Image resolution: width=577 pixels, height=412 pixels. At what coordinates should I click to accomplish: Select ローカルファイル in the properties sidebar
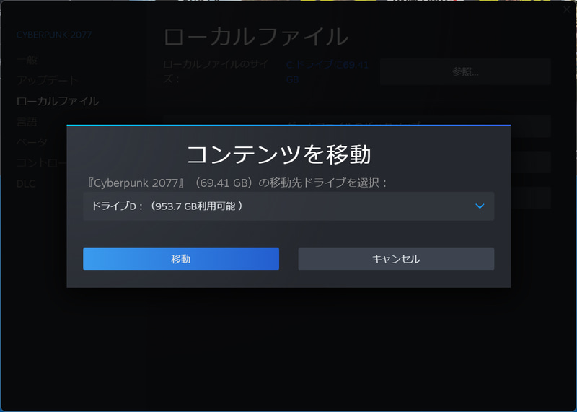click(58, 101)
